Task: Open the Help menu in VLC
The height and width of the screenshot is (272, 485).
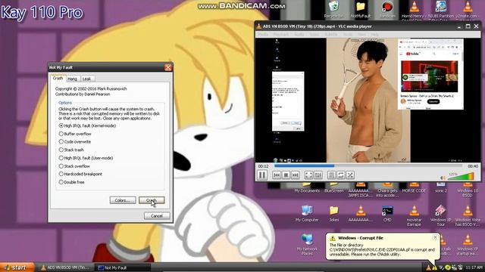Action: pos(374,35)
